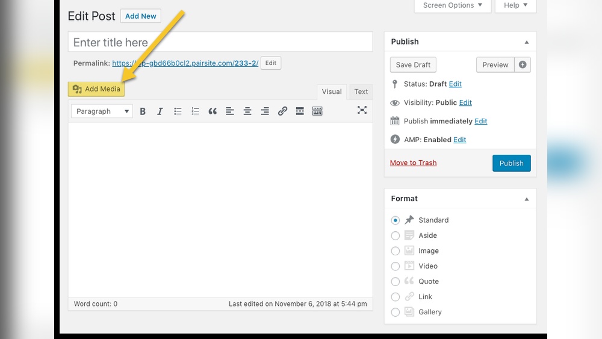This screenshot has height=339, width=602.
Task: Click the AMP lightning preview icon
Action: 523,64
